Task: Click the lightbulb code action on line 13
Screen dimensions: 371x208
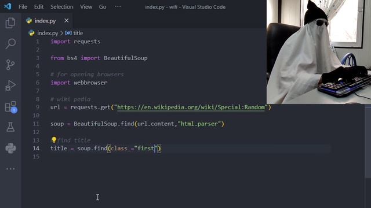Action: click(54, 140)
